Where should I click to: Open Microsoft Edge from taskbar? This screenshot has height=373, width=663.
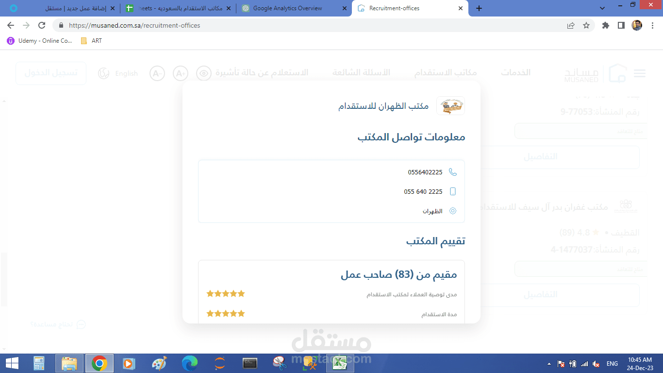tap(190, 363)
